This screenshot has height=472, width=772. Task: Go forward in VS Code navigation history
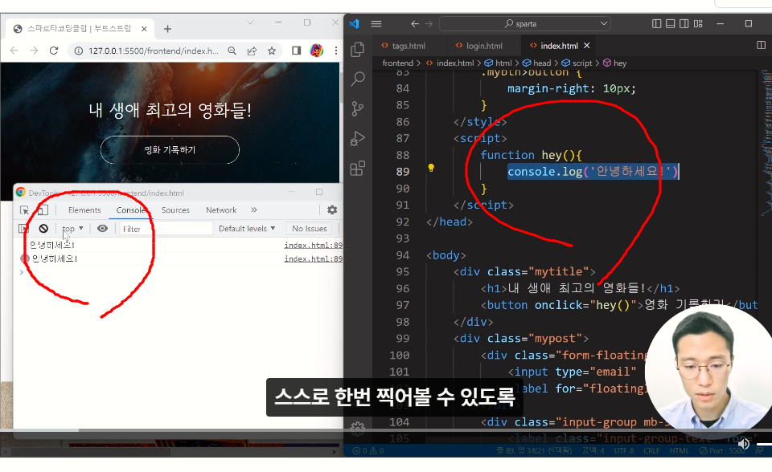point(429,23)
